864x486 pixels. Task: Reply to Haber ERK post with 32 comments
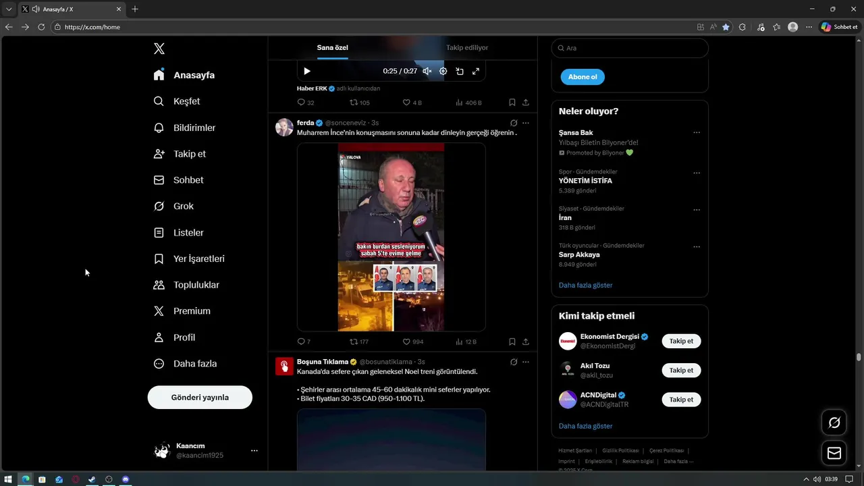click(306, 103)
